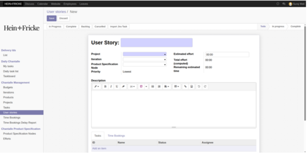Insert an unordered bullet list

click(x=153, y=87)
